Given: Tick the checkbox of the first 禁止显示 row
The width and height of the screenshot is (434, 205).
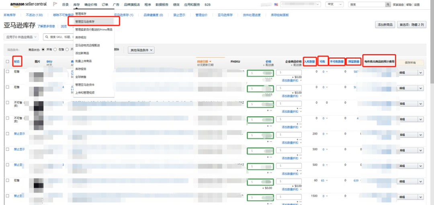Looking at the screenshot, I should point(8,134).
